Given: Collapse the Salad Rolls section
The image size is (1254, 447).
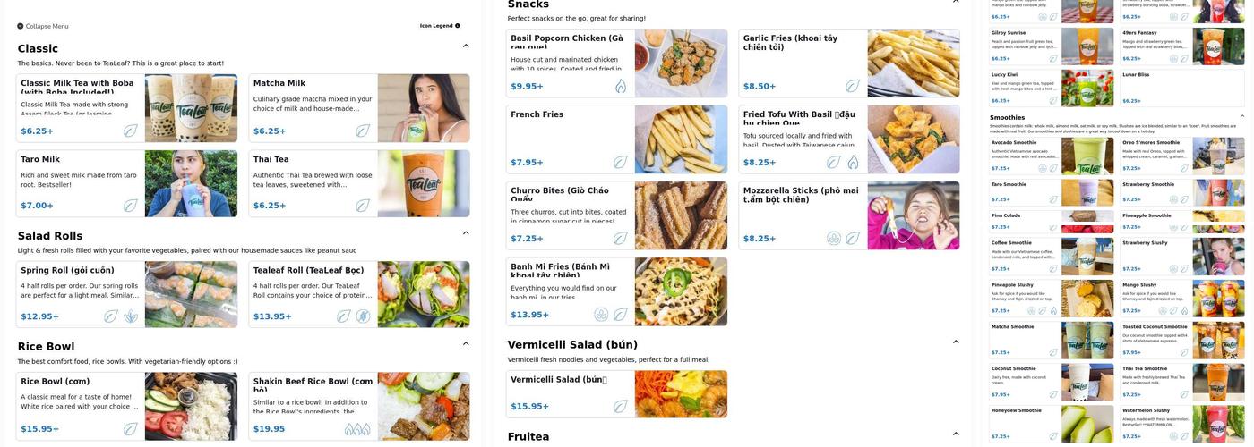Looking at the screenshot, I should coord(466,232).
